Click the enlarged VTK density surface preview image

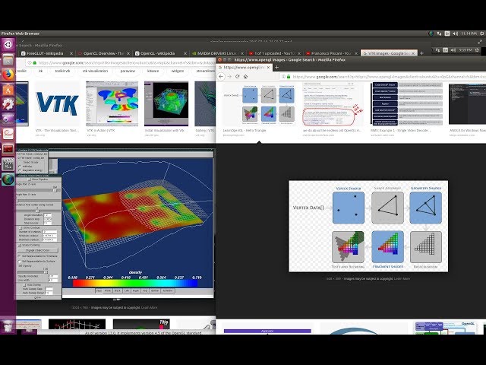pyautogui.click(x=115, y=224)
